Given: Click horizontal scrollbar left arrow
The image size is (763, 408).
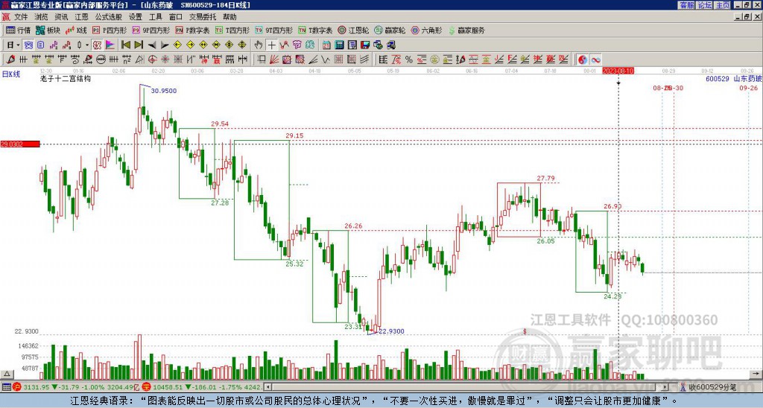Looking at the screenshot, I should (x=267, y=387).
